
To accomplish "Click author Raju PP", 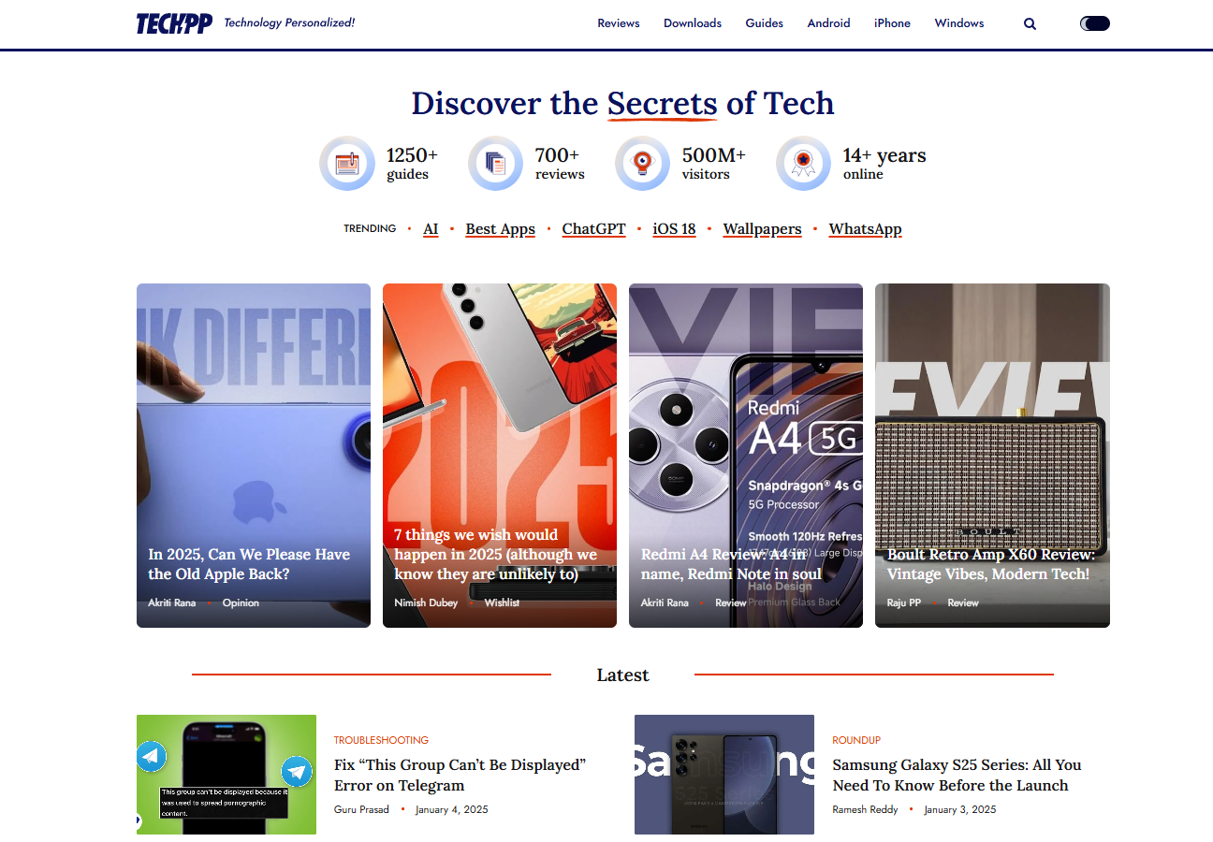I will (x=904, y=602).
